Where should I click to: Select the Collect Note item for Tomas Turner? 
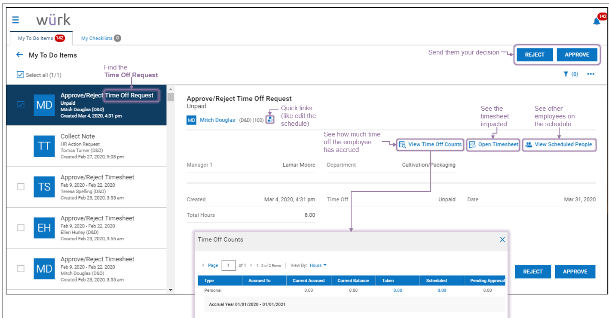point(86,146)
